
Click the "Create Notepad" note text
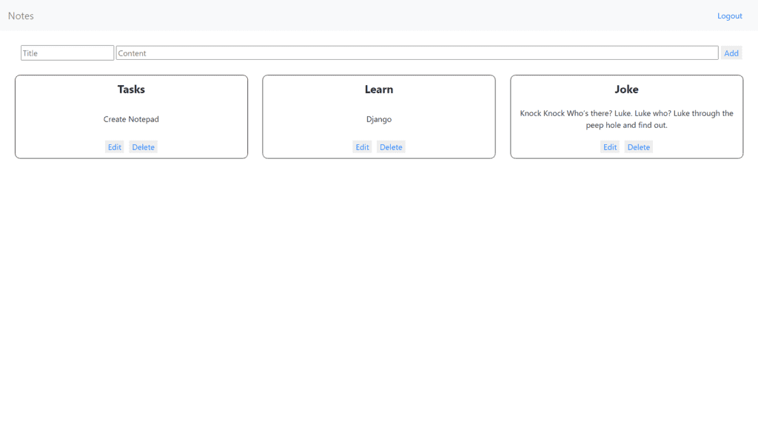tap(131, 119)
